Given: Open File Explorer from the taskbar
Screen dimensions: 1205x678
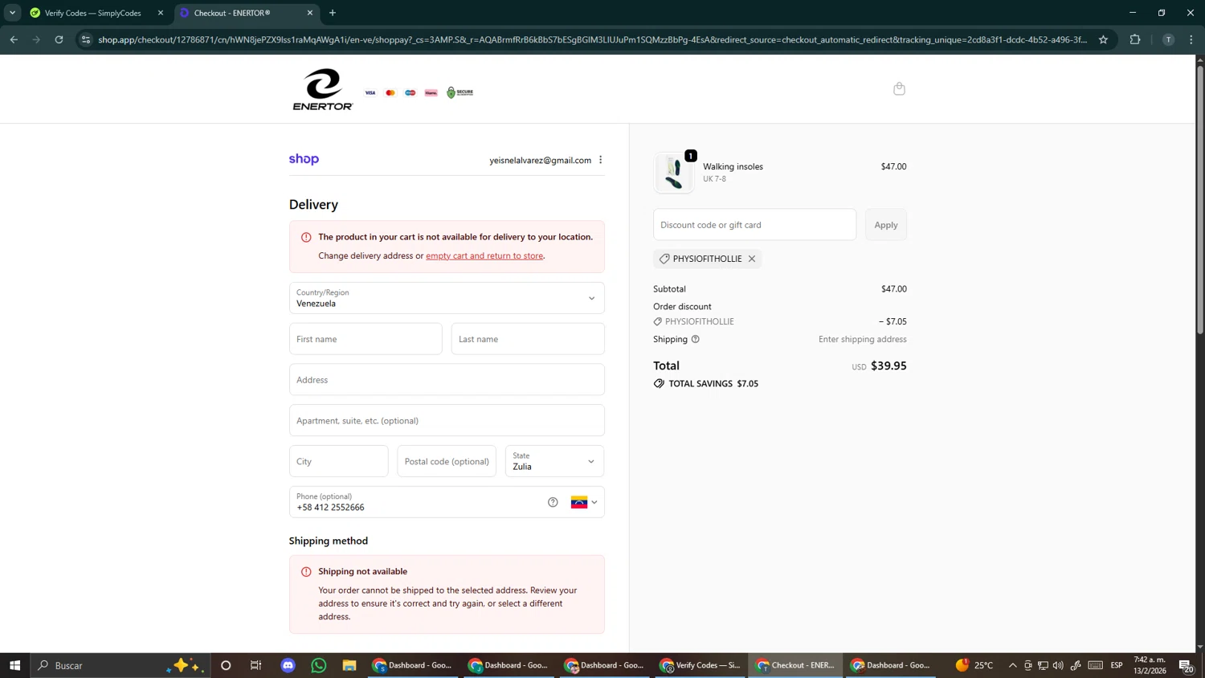Looking at the screenshot, I should click(349, 665).
